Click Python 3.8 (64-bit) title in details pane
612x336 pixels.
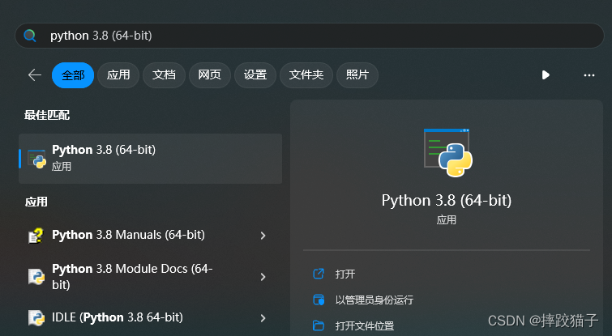coord(447,200)
